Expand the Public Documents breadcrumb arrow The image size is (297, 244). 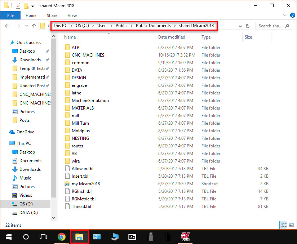click(x=175, y=26)
